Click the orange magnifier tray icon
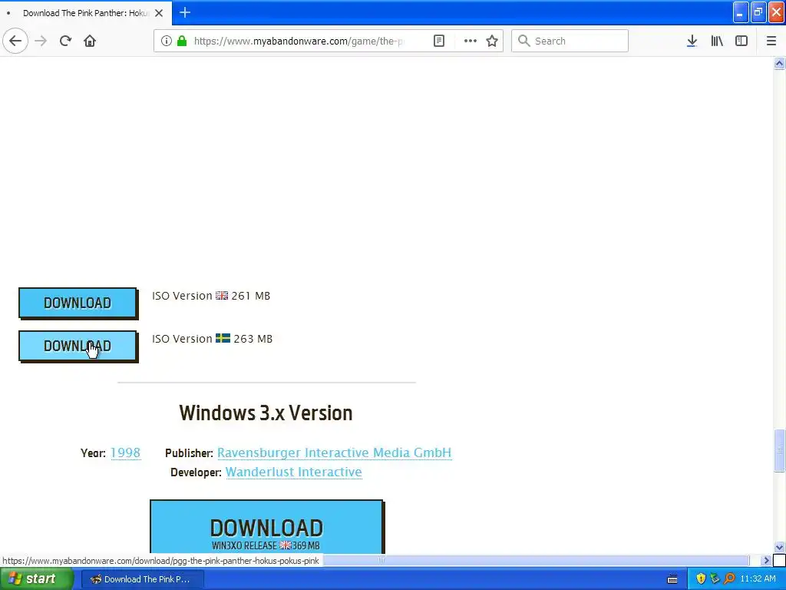The height and width of the screenshot is (590, 786). (729, 579)
